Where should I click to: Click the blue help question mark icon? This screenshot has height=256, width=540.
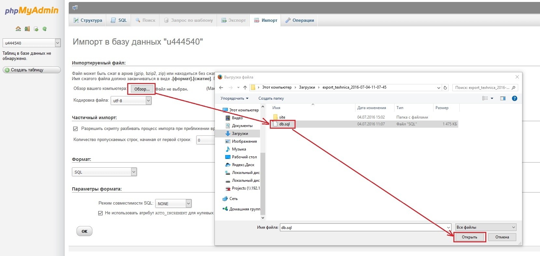coord(514,98)
